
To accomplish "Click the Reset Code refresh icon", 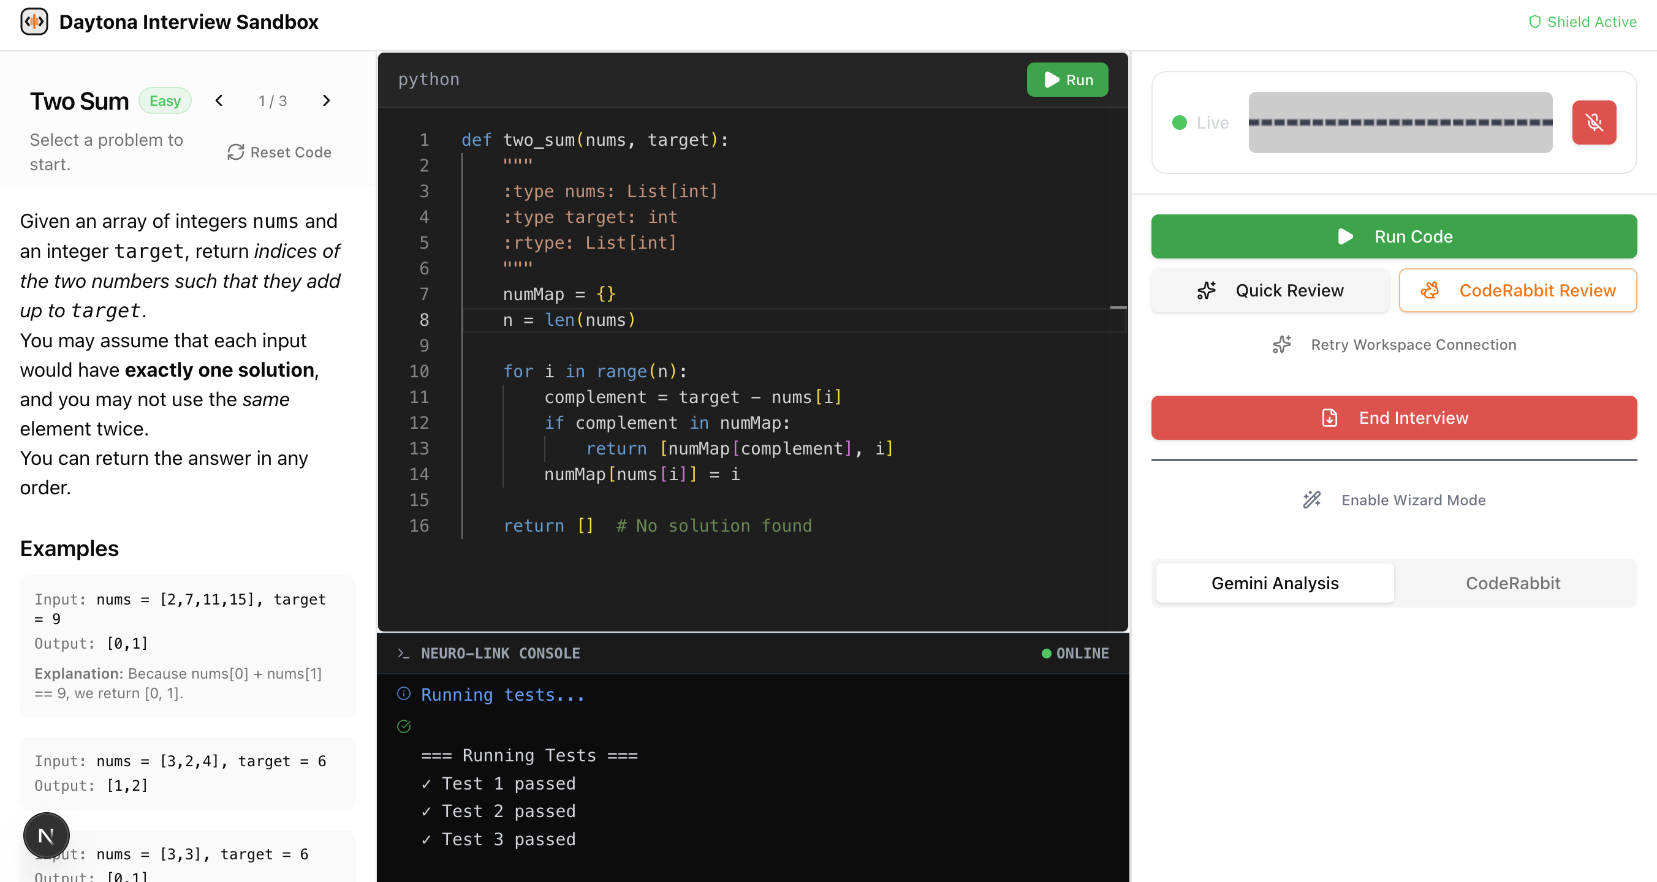I will [x=235, y=153].
